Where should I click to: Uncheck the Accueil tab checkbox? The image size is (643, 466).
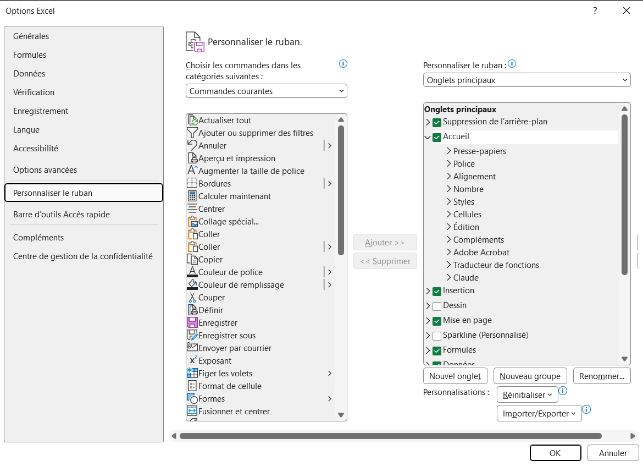click(437, 137)
